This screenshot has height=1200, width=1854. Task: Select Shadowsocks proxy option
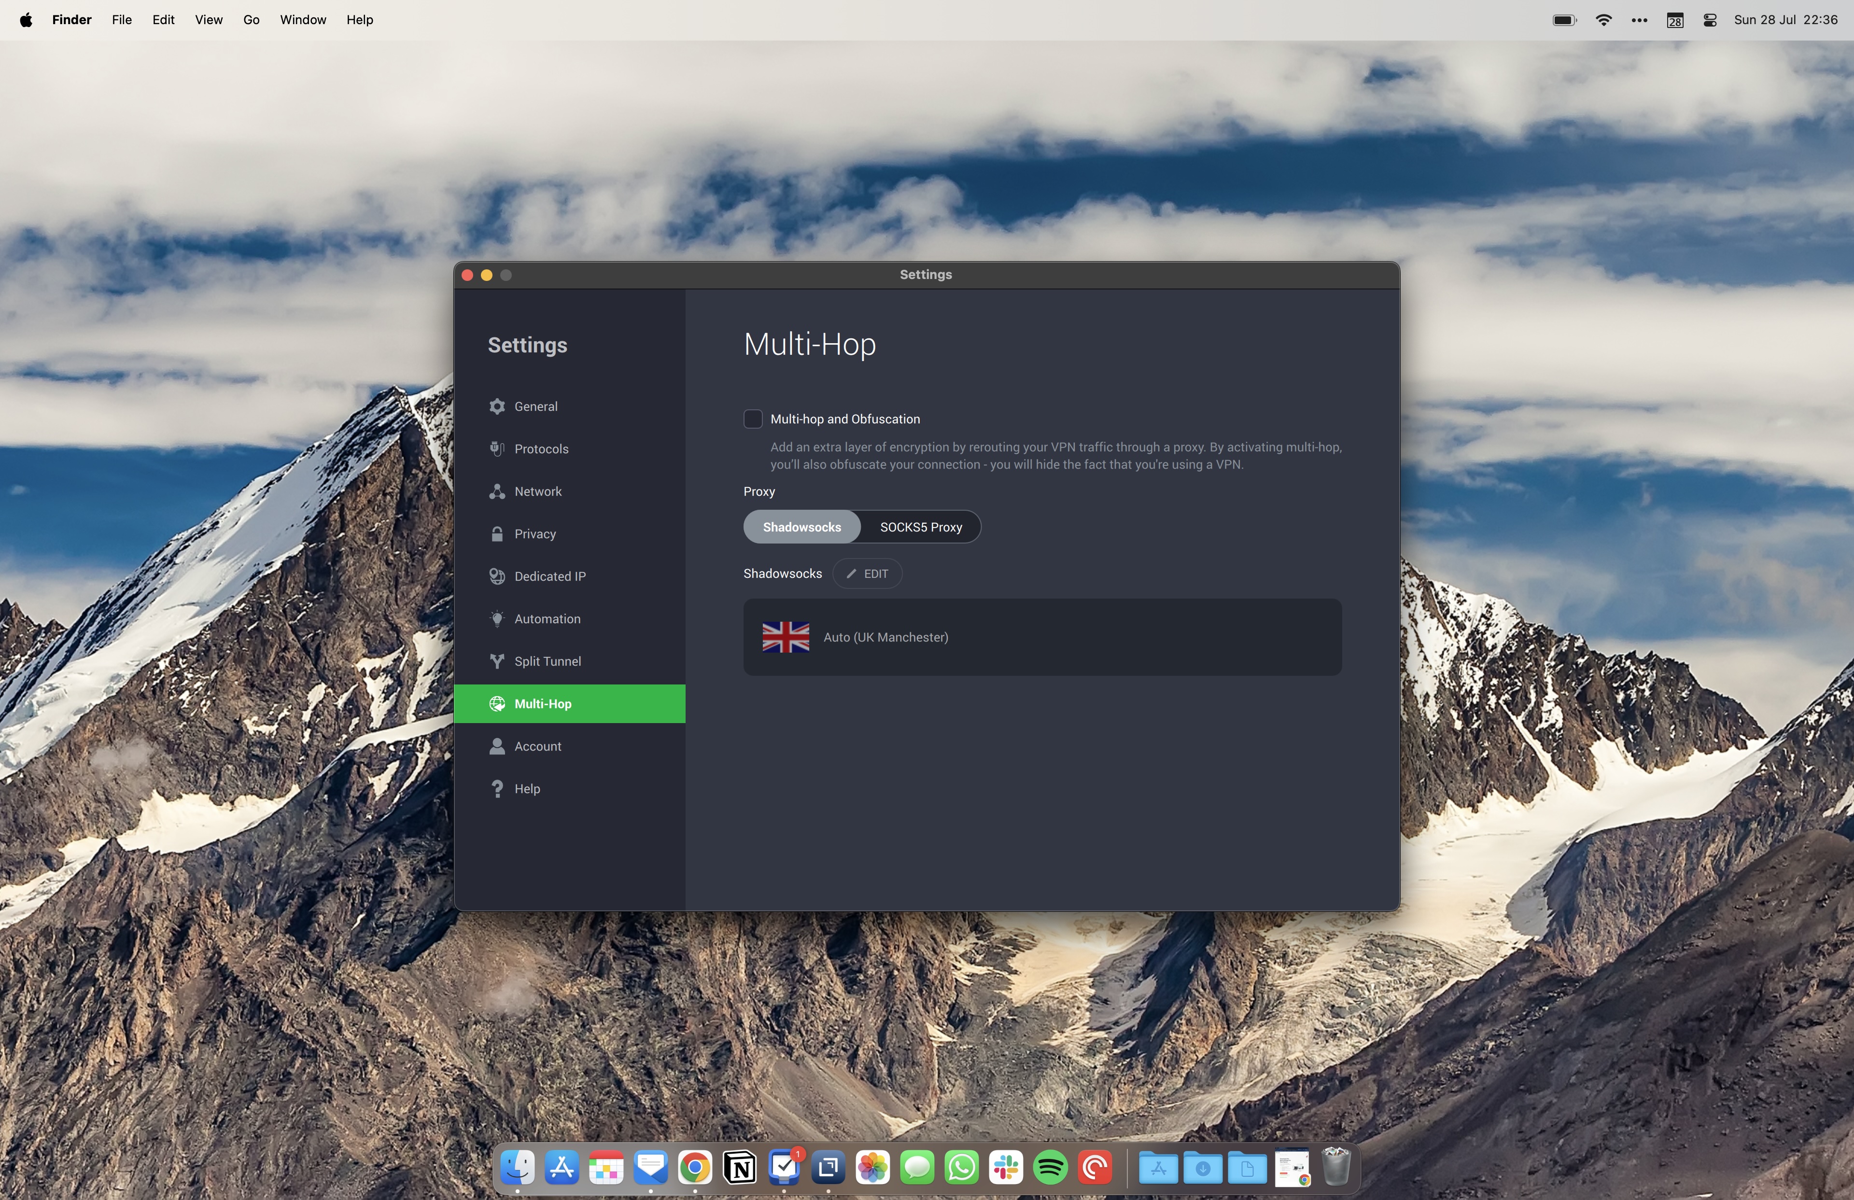coord(801,527)
